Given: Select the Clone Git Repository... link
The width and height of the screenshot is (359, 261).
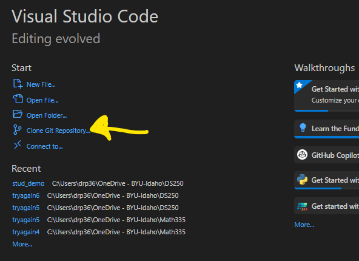Looking at the screenshot, I should pyautogui.click(x=58, y=130).
